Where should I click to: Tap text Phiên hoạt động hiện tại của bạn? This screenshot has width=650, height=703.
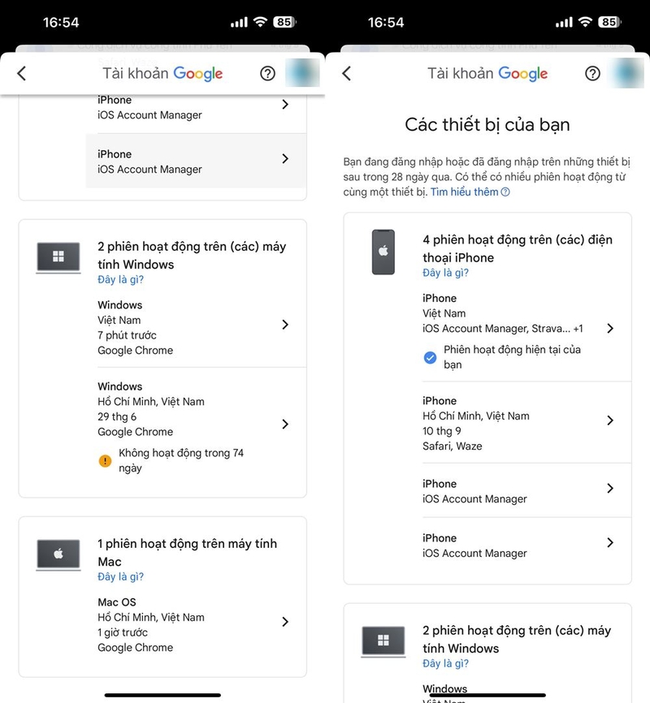512,357
